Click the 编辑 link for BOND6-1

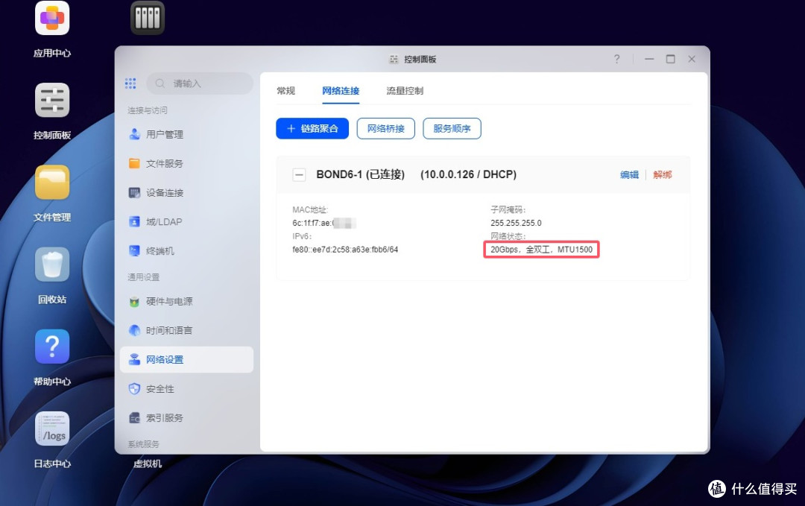(629, 174)
